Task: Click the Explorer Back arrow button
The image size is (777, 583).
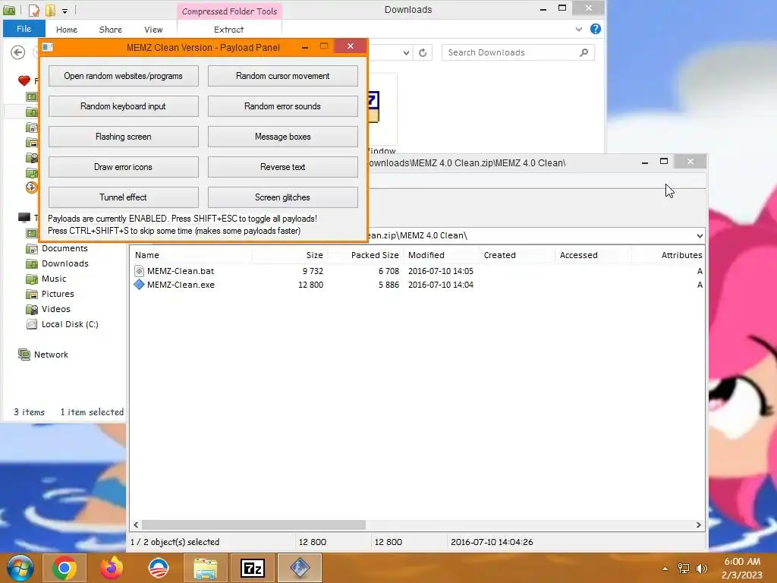Action: click(18, 52)
